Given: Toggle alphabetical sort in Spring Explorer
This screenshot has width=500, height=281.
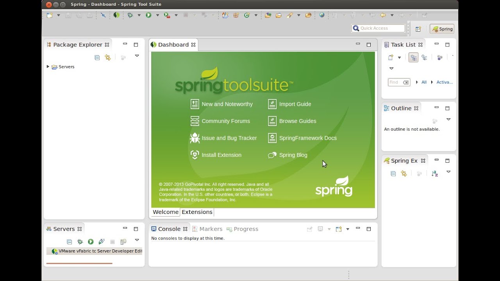Looking at the screenshot, I should [435, 174].
